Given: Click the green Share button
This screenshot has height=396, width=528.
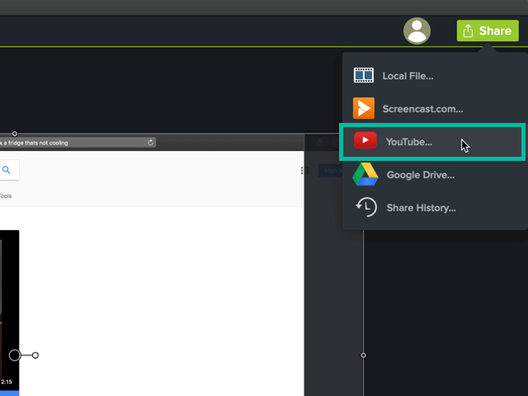Looking at the screenshot, I should [488, 31].
